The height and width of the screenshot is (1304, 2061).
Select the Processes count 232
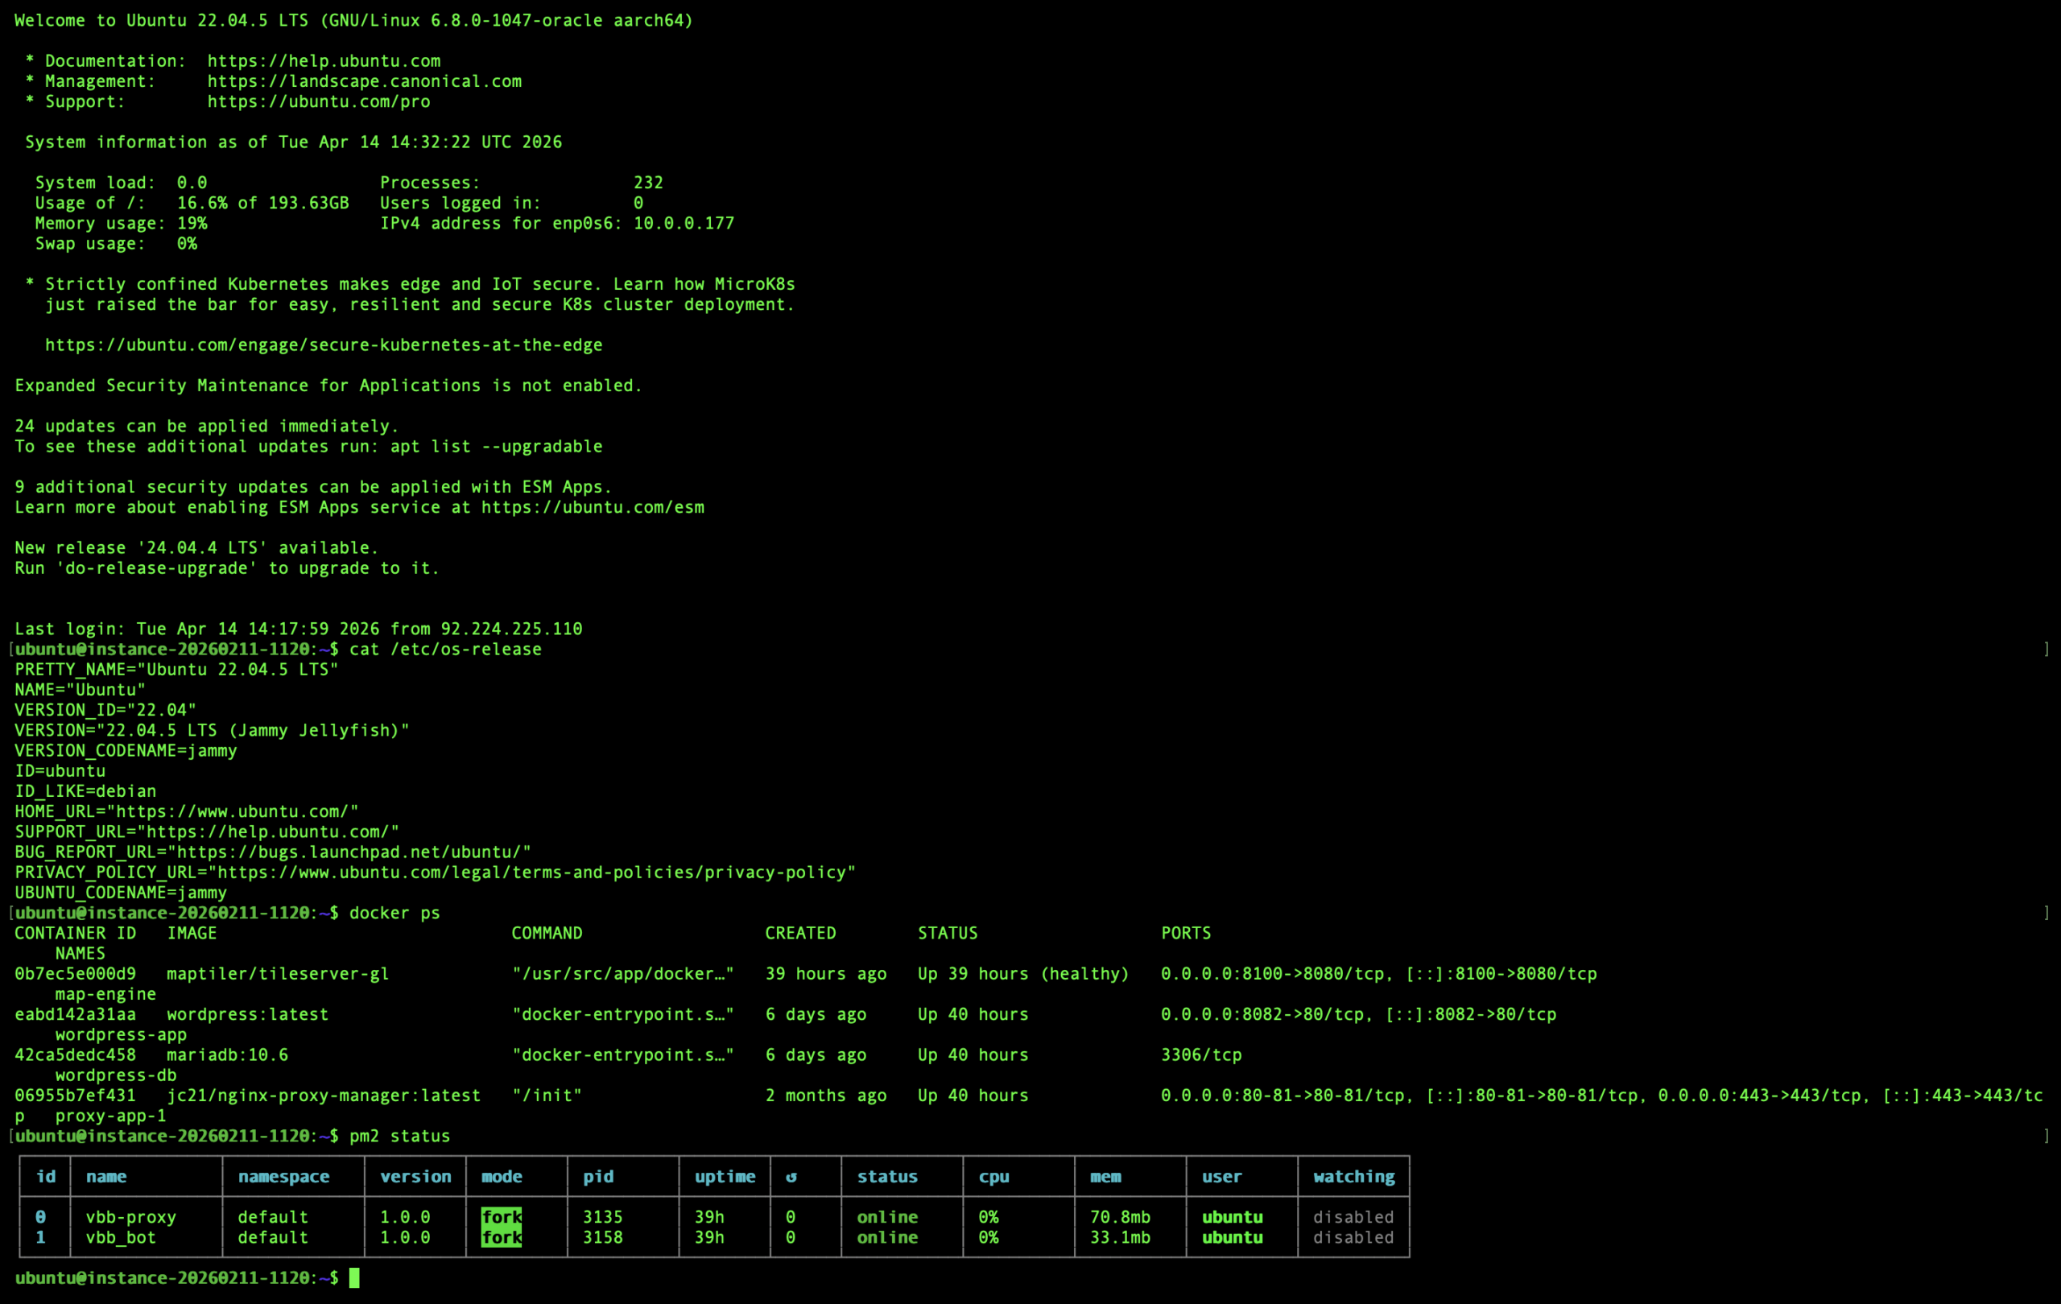point(648,182)
